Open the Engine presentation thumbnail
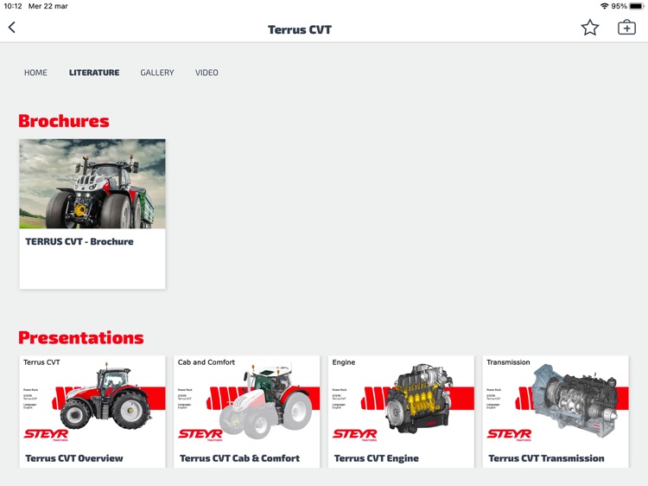Screen dimensions: 648x486 click(401, 402)
